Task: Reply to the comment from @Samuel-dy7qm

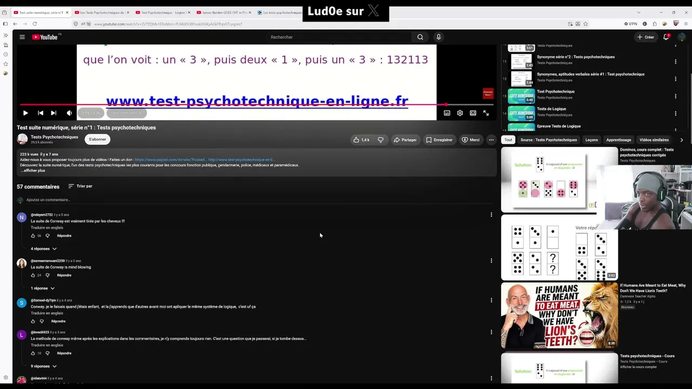Action: click(58, 321)
